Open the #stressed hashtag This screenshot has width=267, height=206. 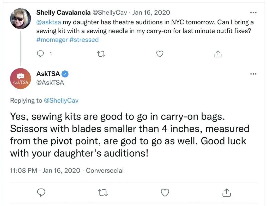pyautogui.click(x=84, y=40)
